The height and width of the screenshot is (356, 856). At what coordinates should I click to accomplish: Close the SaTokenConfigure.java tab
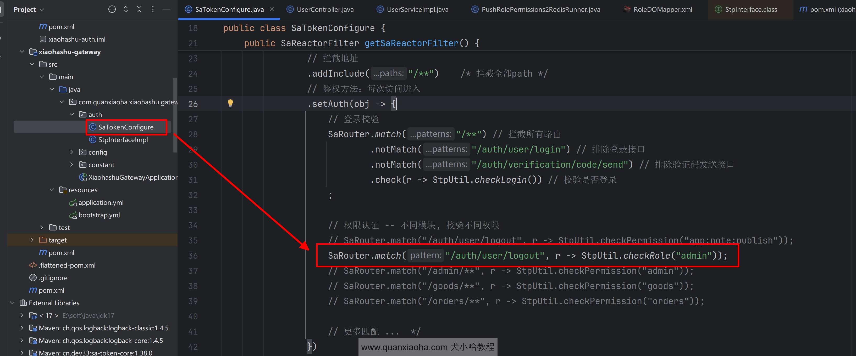click(x=272, y=9)
